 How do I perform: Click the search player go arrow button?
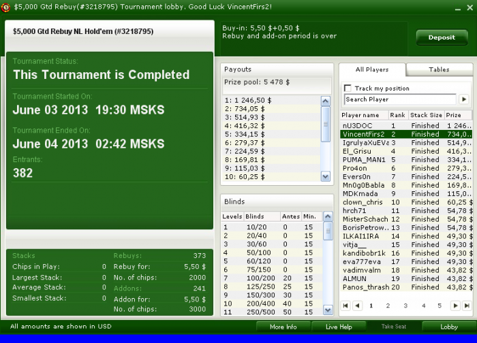pos(464,99)
